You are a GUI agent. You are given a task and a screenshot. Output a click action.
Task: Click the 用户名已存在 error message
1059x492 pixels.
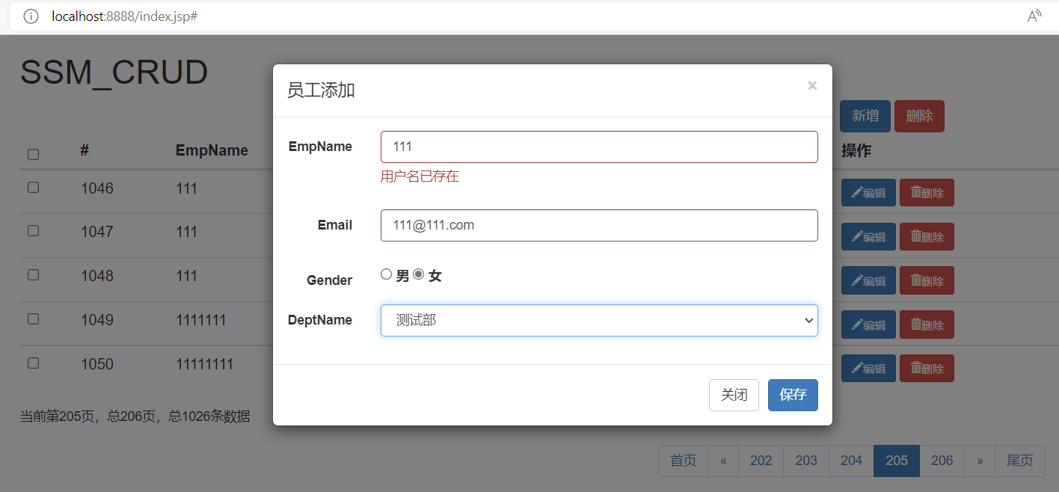pos(420,177)
